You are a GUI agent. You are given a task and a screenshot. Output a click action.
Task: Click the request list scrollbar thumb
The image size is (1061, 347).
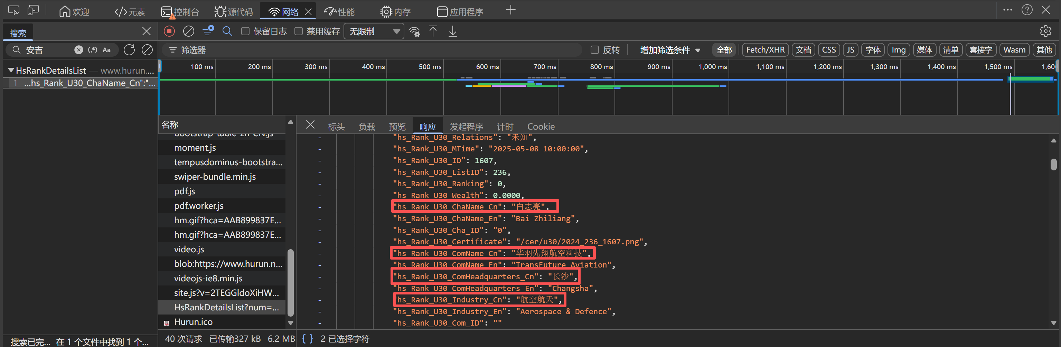[290, 282]
